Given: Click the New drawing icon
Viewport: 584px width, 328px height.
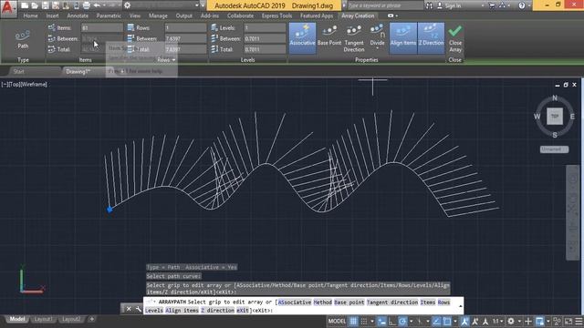Looking at the screenshot, I should pyautogui.click(x=25, y=5).
